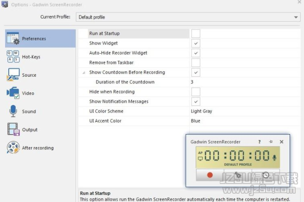Select the Preferences tab label
Image resolution: width=304 pixels, height=202 pixels.
tap(34, 38)
